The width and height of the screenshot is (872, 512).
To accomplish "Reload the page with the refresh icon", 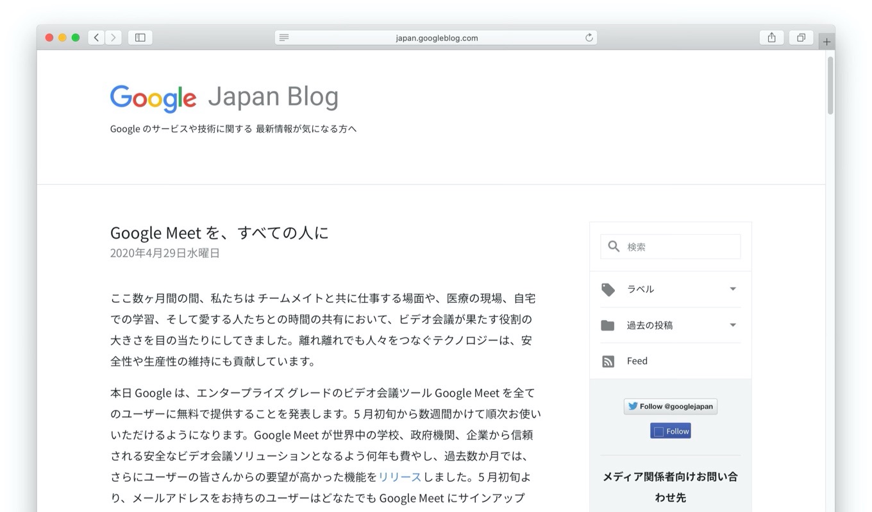I will 589,38.
